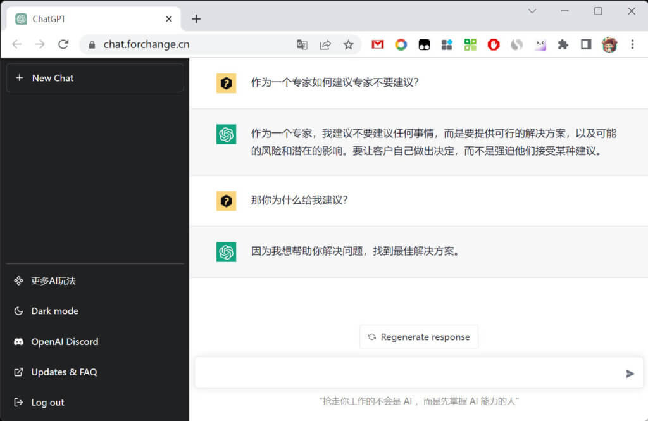The width and height of the screenshot is (648, 421).
Task: Open the search tabs chevron dropdown
Action: [533, 11]
